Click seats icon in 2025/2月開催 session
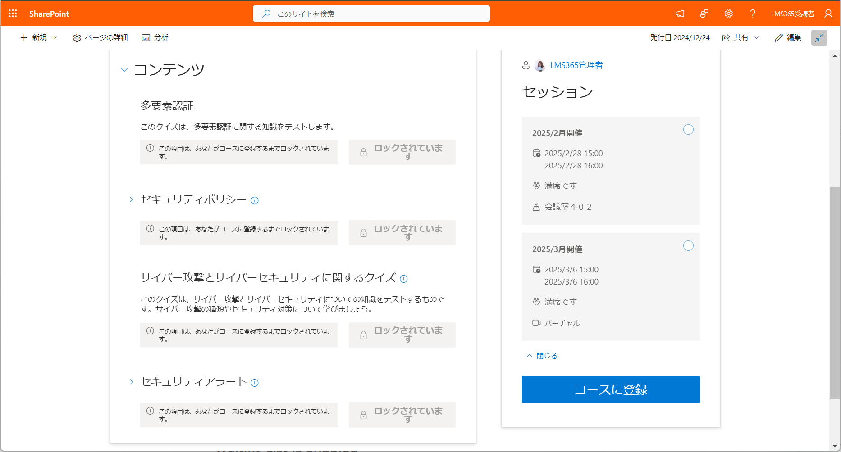The width and height of the screenshot is (841, 452). 536,185
